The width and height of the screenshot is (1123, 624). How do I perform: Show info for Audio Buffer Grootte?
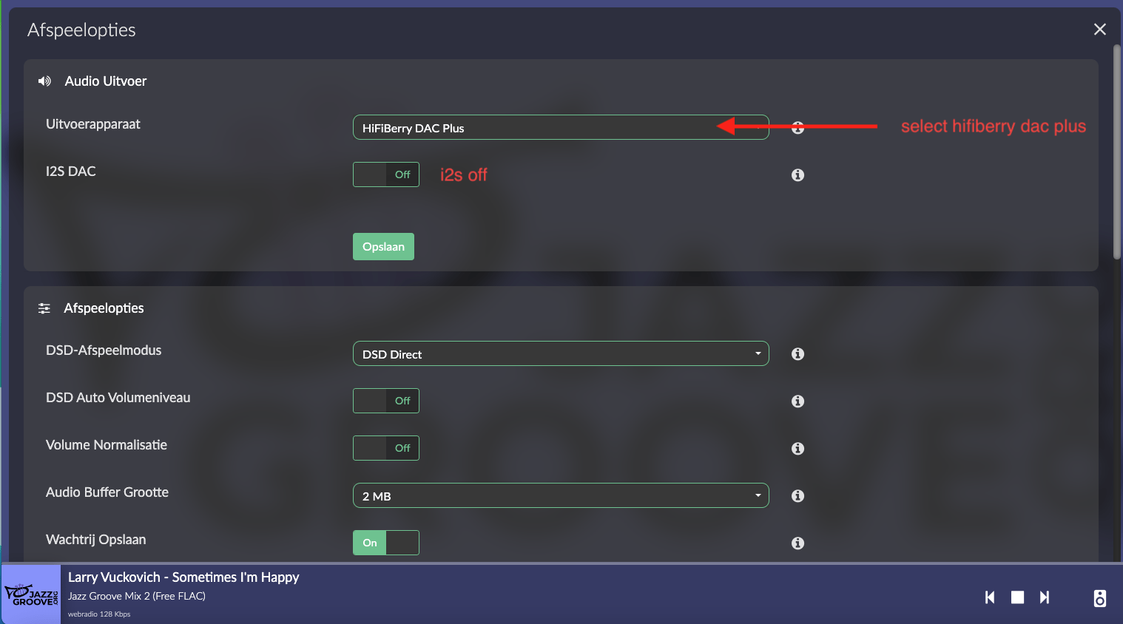tap(797, 496)
